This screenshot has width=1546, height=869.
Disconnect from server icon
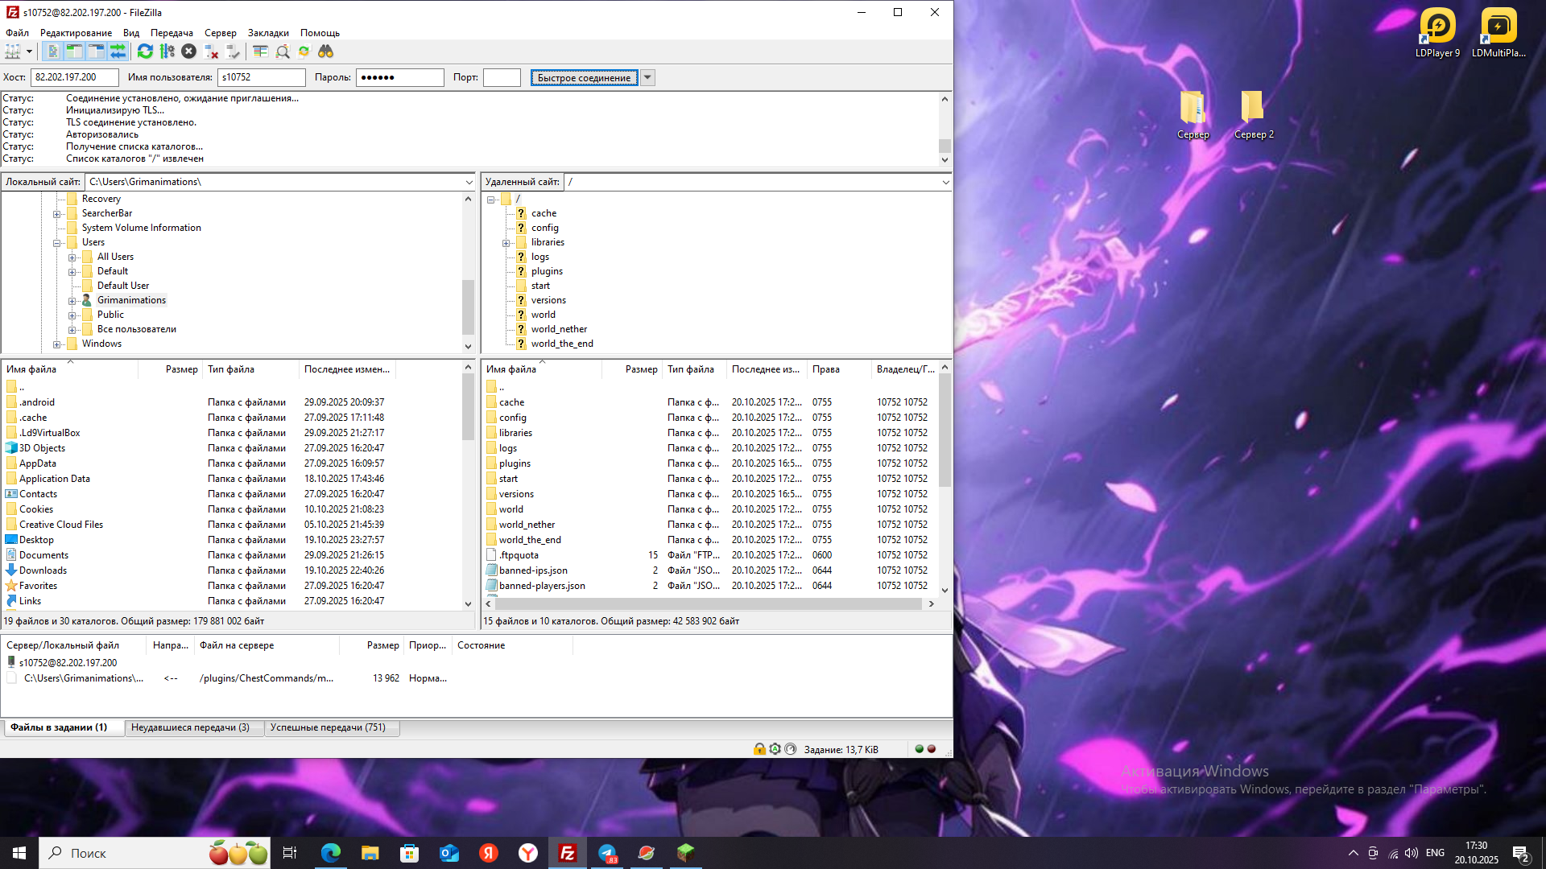pos(211,51)
